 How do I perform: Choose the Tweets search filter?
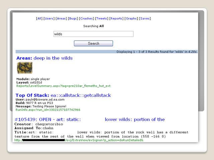pyautogui.click(x=102, y=19)
